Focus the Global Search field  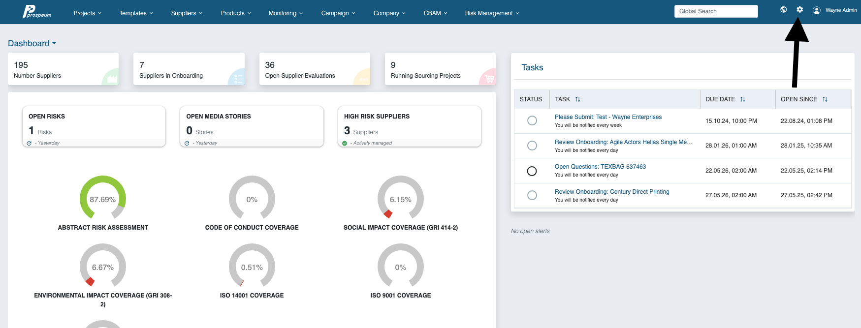point(716,11)
